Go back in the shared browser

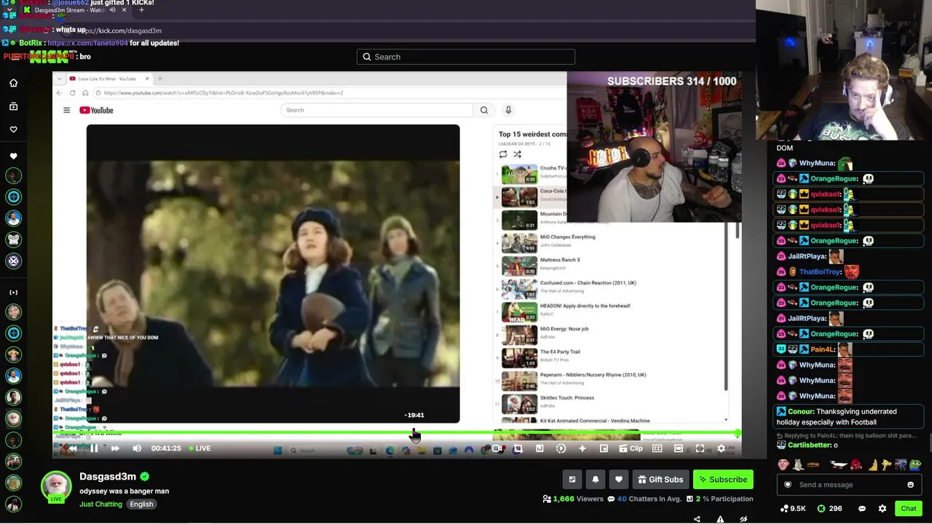[x=60, y=93]
